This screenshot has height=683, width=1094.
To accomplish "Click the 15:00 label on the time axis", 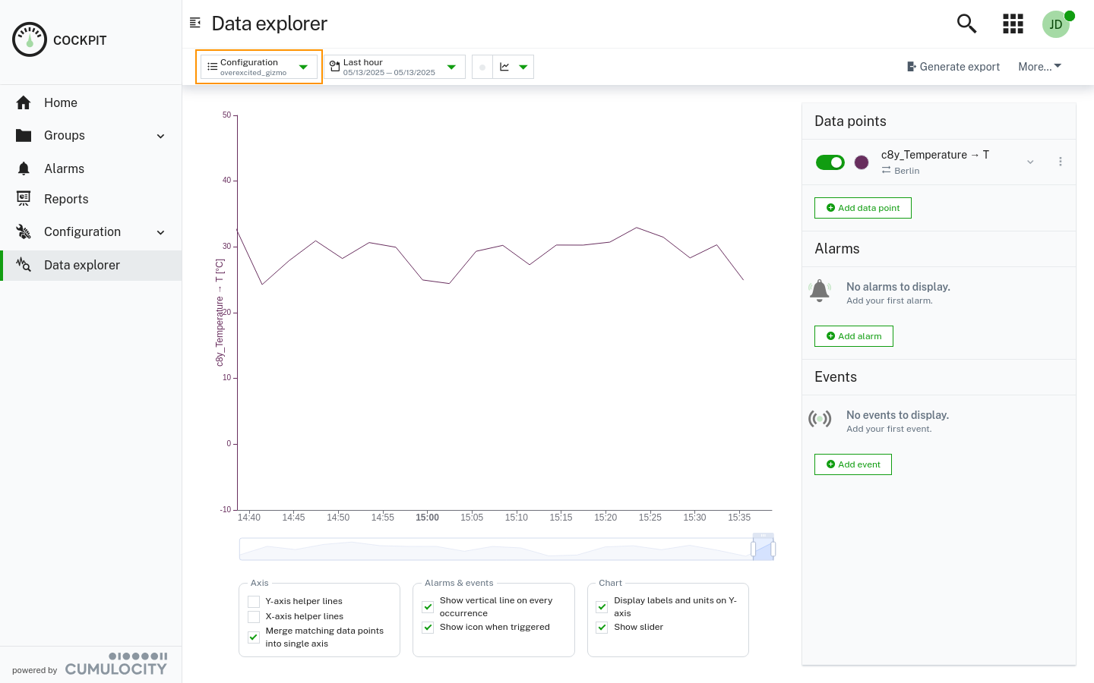I will tap(427, 518).
